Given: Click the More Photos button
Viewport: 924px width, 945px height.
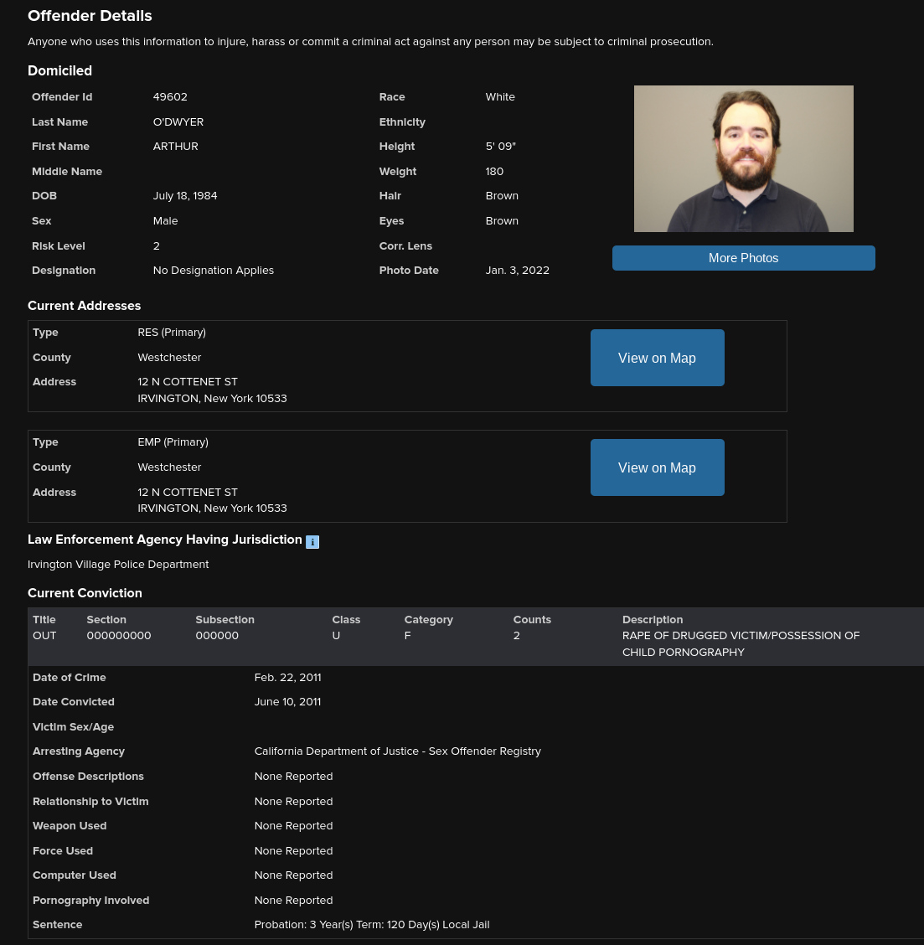Looking at the screenshot, I should pos(743,258).
